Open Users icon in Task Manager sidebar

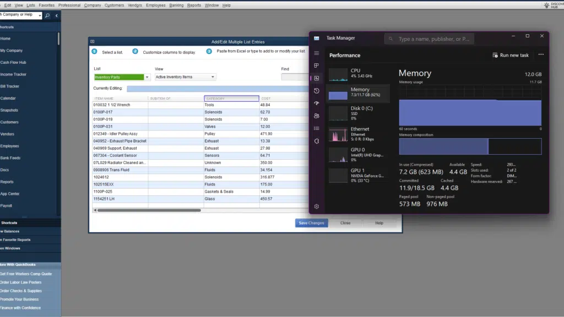(317, 116)
